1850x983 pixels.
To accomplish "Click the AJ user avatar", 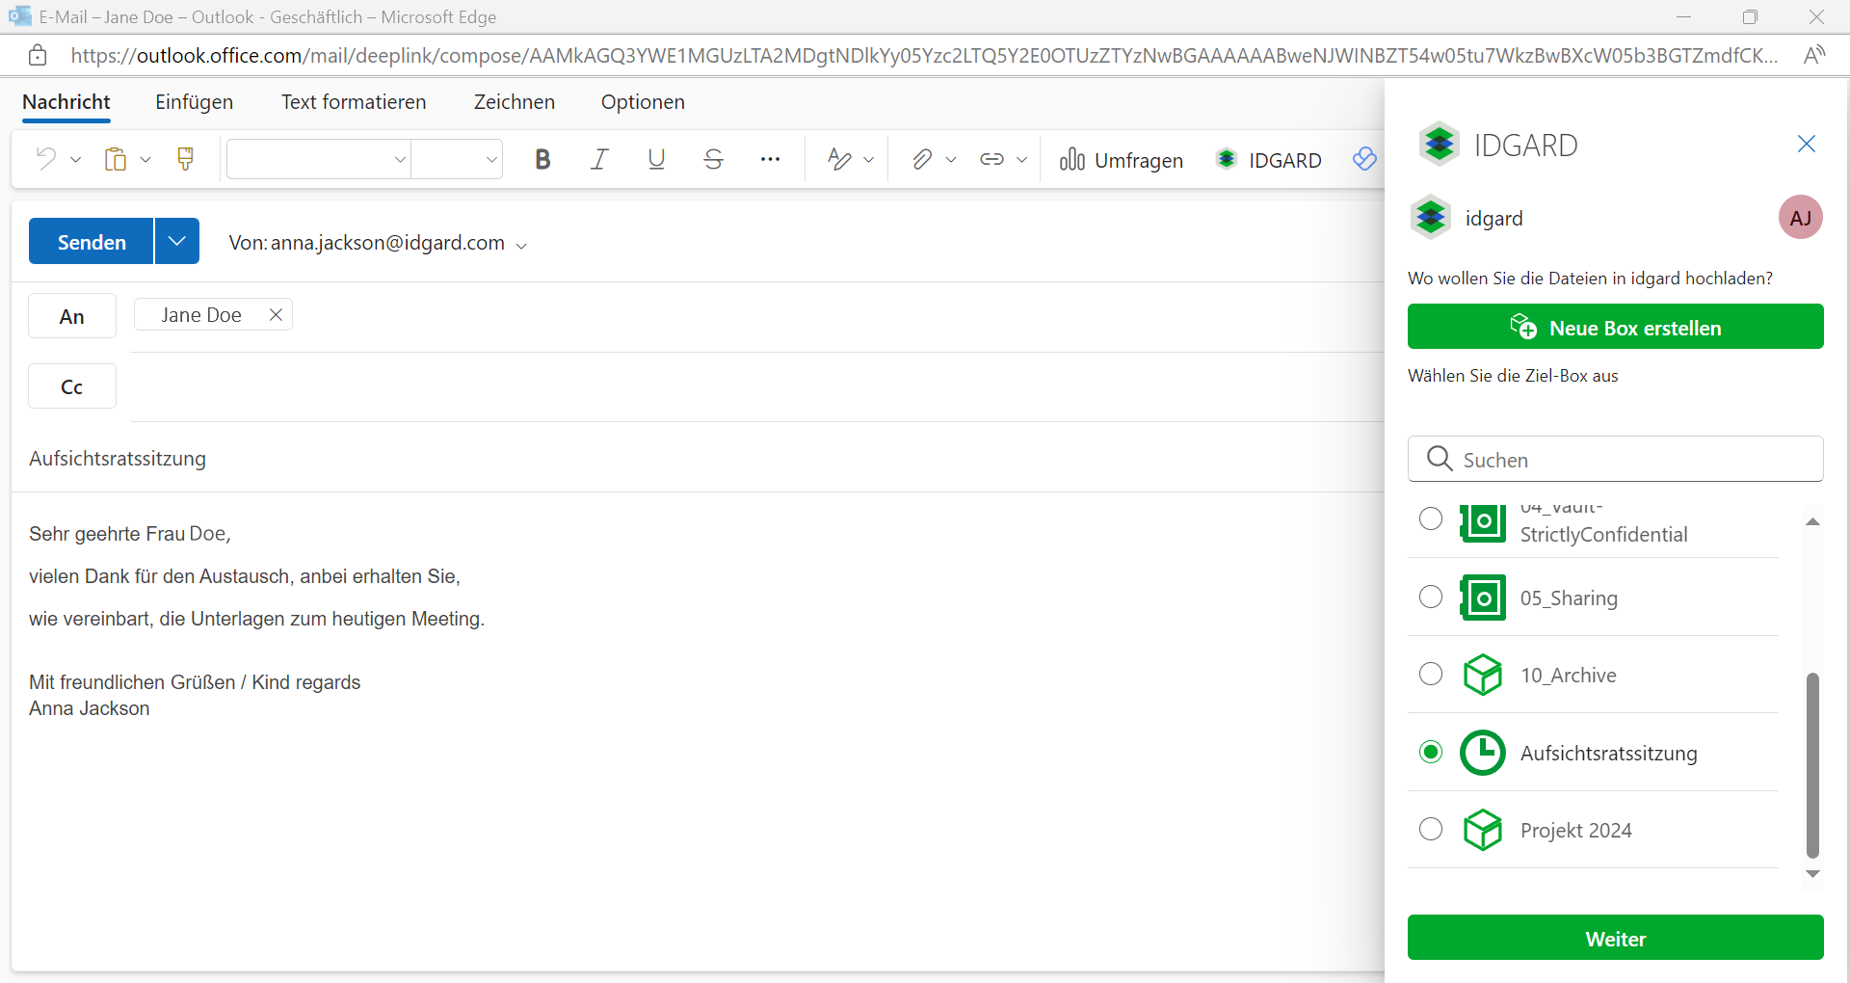I will click(1800, 218).
